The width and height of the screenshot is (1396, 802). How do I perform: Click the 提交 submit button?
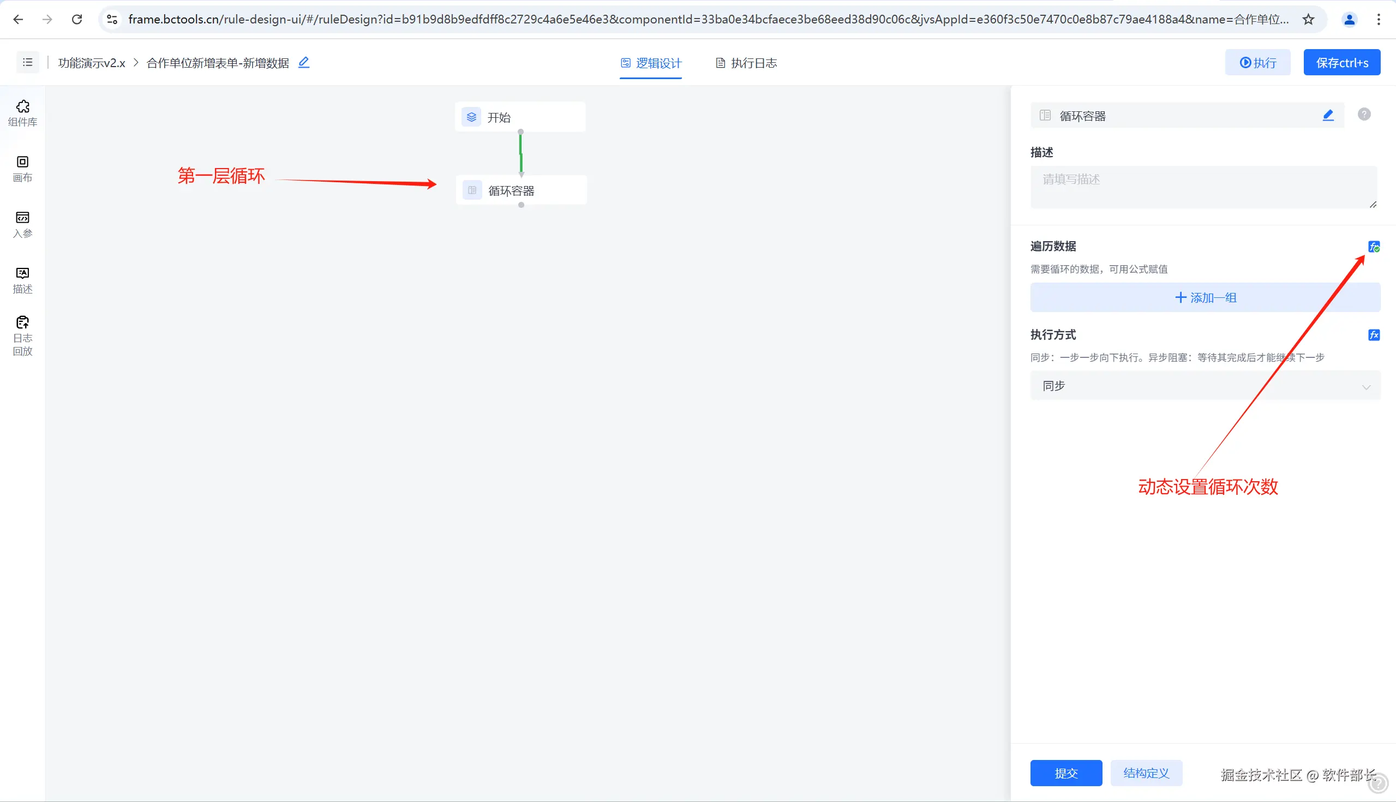[x=1065, y=773]
